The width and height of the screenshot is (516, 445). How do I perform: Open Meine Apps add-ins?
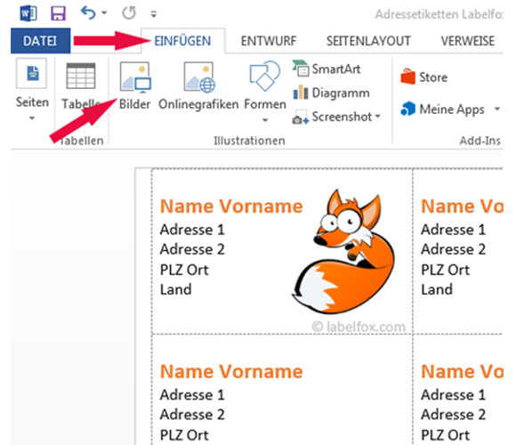click(x=442, y=109)
